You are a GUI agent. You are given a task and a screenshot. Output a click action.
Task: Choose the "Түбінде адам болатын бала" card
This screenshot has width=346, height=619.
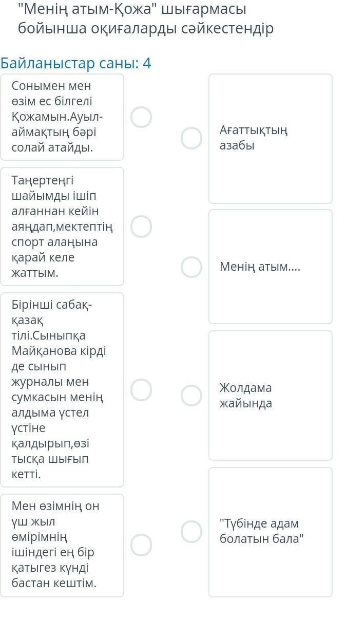270,532
